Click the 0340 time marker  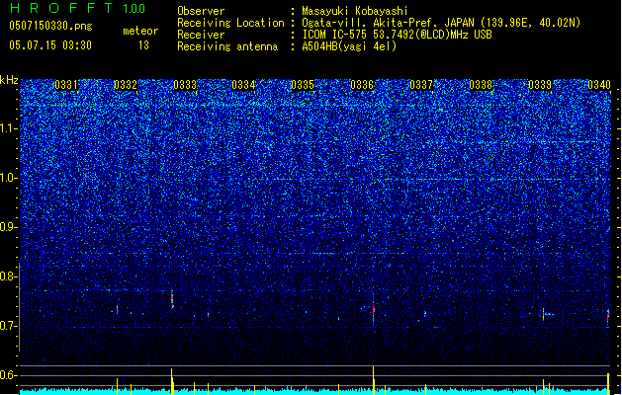point(599,85)
